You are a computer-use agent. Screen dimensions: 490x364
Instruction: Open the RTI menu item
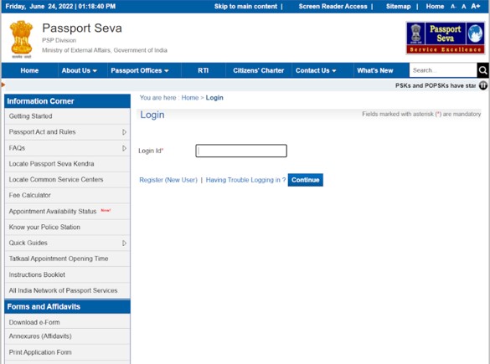204,70
